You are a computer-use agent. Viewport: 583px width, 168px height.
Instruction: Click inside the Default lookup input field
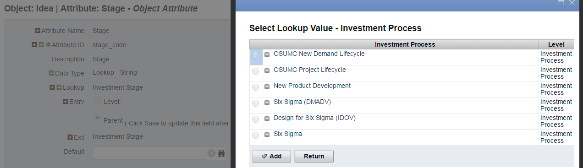150,153
